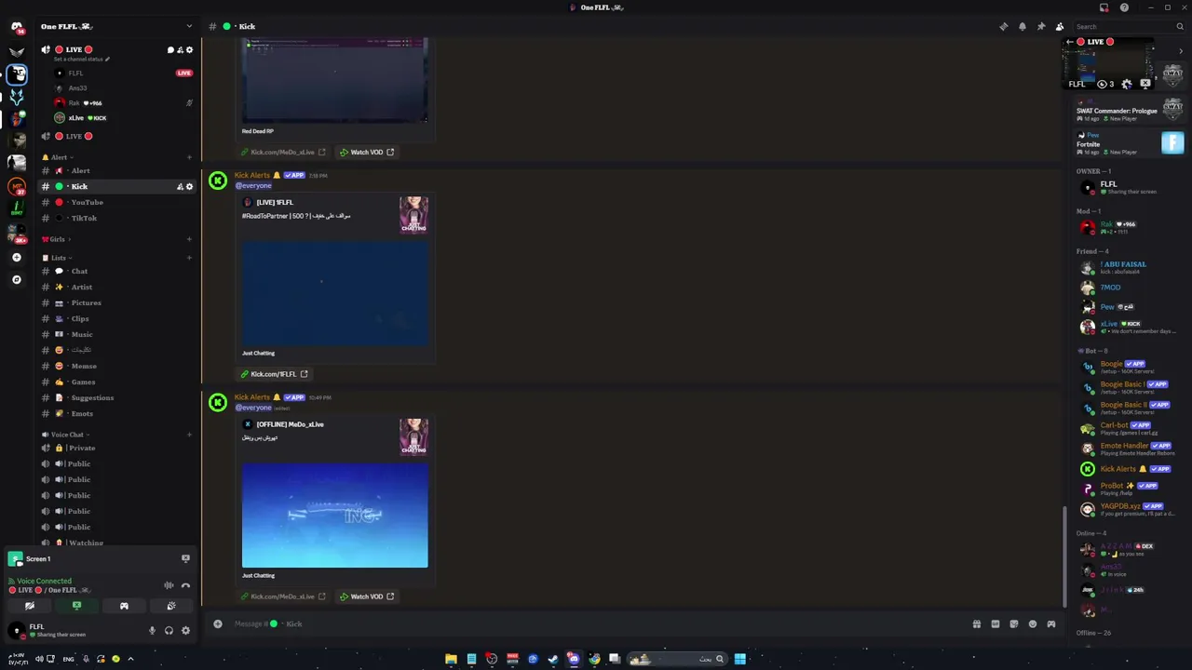Image resolution: width=1192 pixels, height=670 pixels.
Task: Open the TikTok channel
Action: pyautogui.click(x=116, y=218)
